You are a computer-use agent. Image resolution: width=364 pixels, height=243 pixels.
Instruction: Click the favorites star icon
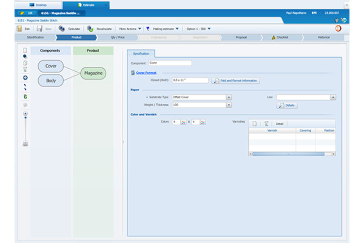point(337,20)
